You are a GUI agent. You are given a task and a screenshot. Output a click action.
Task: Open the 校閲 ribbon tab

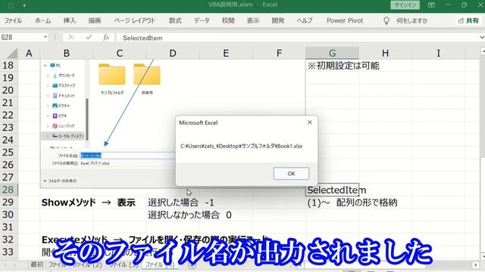[x=228, y=20]
